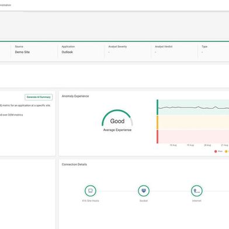Click the Anomaly Experience panel title

point(75,96)
